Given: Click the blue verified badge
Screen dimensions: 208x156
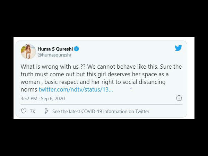Looking at the screenshot, I should [77, 49].
